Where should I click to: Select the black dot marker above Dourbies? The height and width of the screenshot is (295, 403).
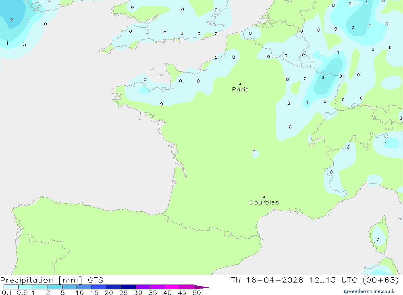click(264, 197)
